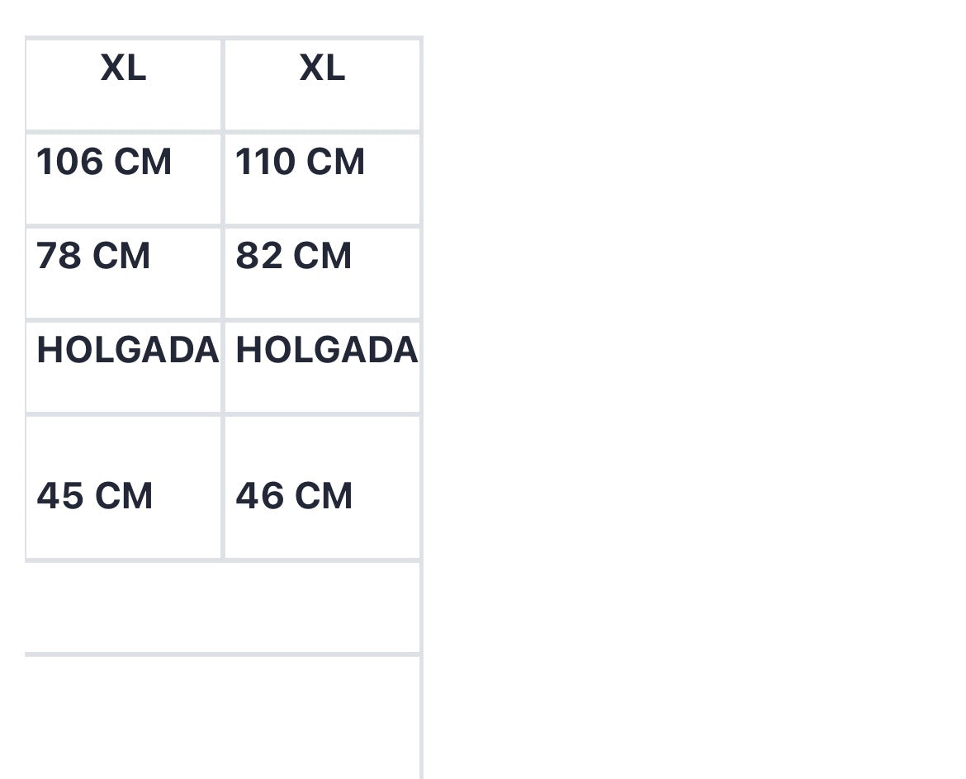This screenshot has height=779, width=966.
Task: Click the 106 CM cell
Action: pos(123,178)
